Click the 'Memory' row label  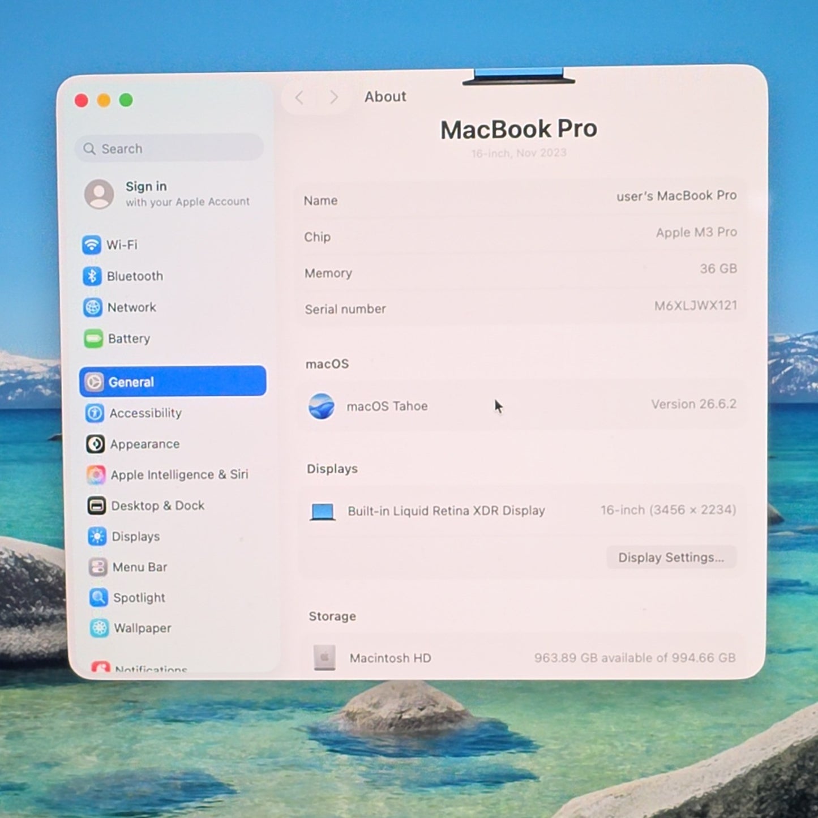point(328,273)
